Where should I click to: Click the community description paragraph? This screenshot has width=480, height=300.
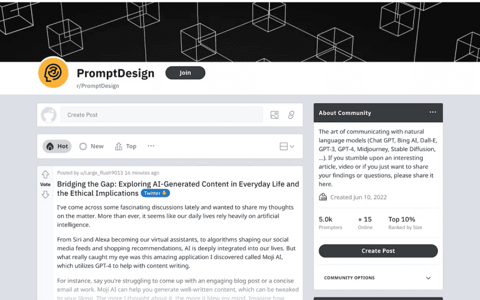coord(378,158)
